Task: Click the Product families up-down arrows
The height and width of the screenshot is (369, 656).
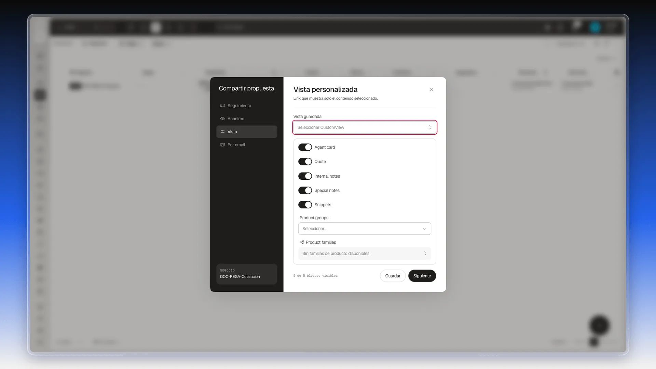Action: (425, 254)
